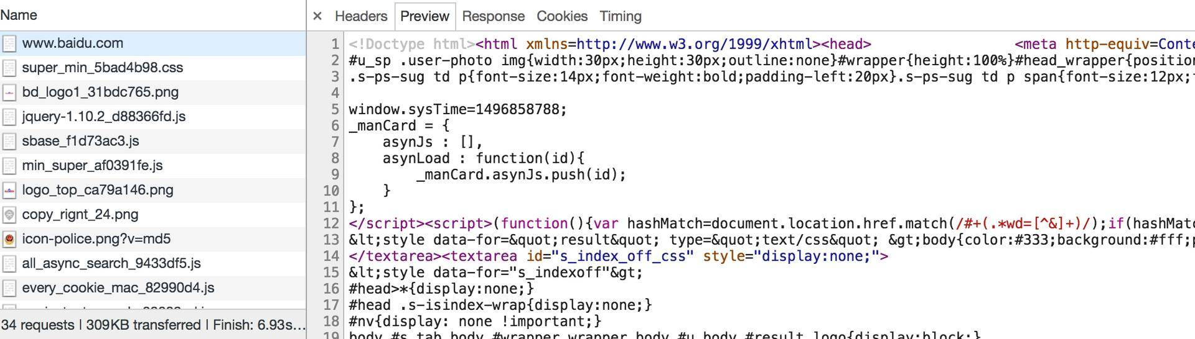Image resolution: width=1195 pixels, height=339 pixels.
Task: Click the www.baidu.com document icon
Action: 9,43
